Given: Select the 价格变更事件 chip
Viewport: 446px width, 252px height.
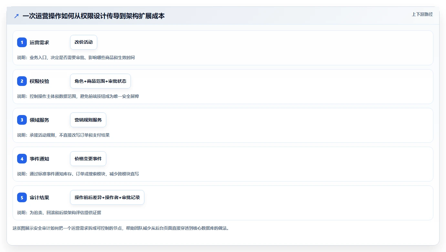Looking at the screenshot, I should coord(88,159).
